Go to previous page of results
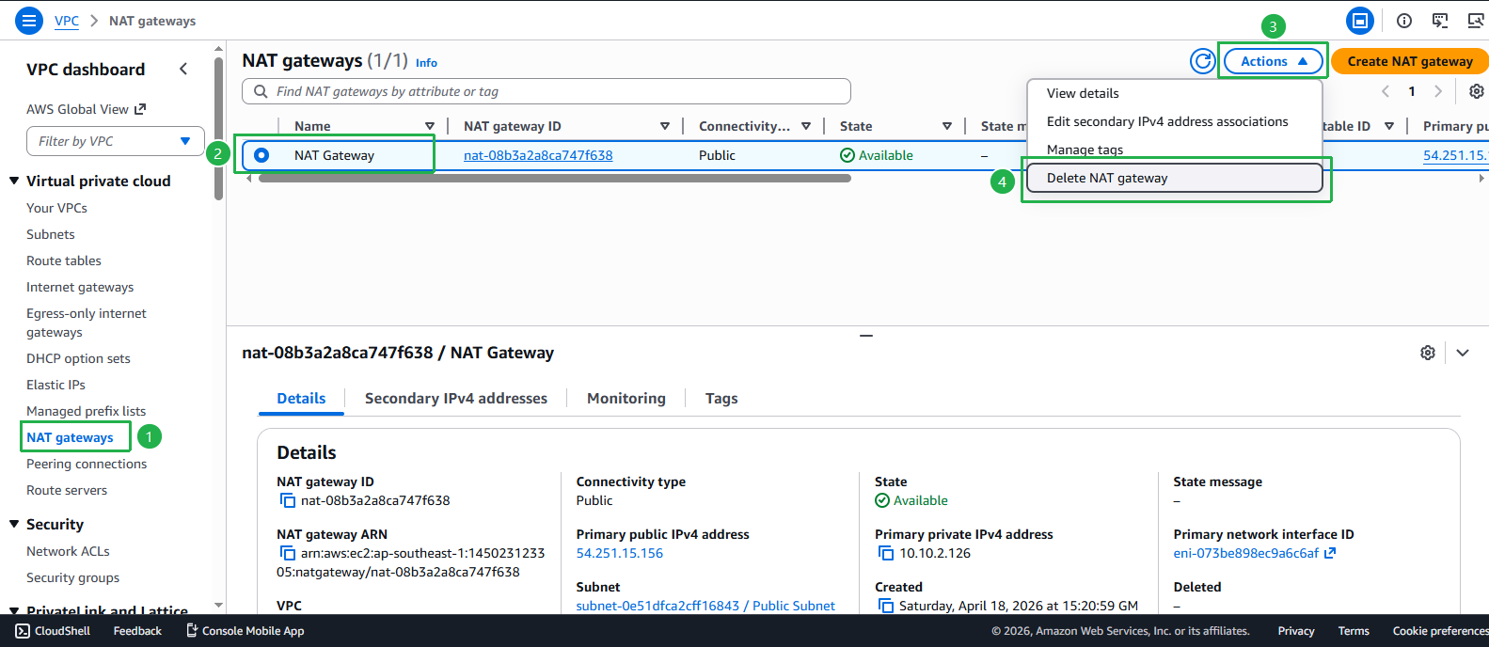 pyautogui.click(x=1386, y=91)
